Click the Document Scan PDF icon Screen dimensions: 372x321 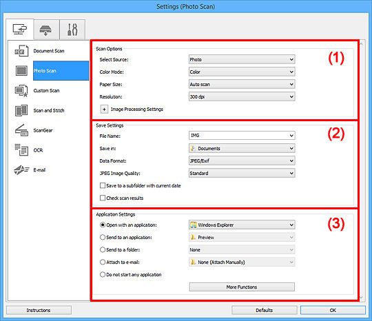[21, 51]
